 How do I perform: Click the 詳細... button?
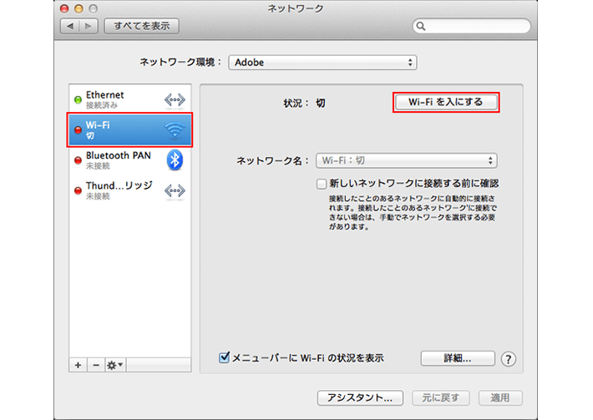[457, 358]
